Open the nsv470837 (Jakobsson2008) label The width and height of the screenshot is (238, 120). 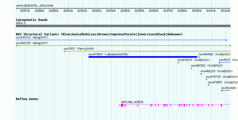108,54
